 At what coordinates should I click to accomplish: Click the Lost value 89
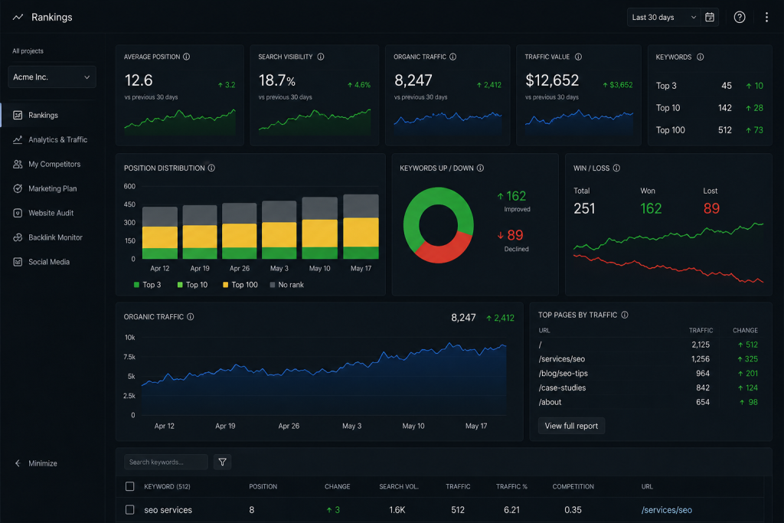pos(711,208)
